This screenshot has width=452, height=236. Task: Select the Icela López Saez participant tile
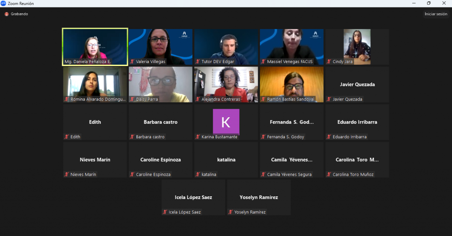(193, 197)
